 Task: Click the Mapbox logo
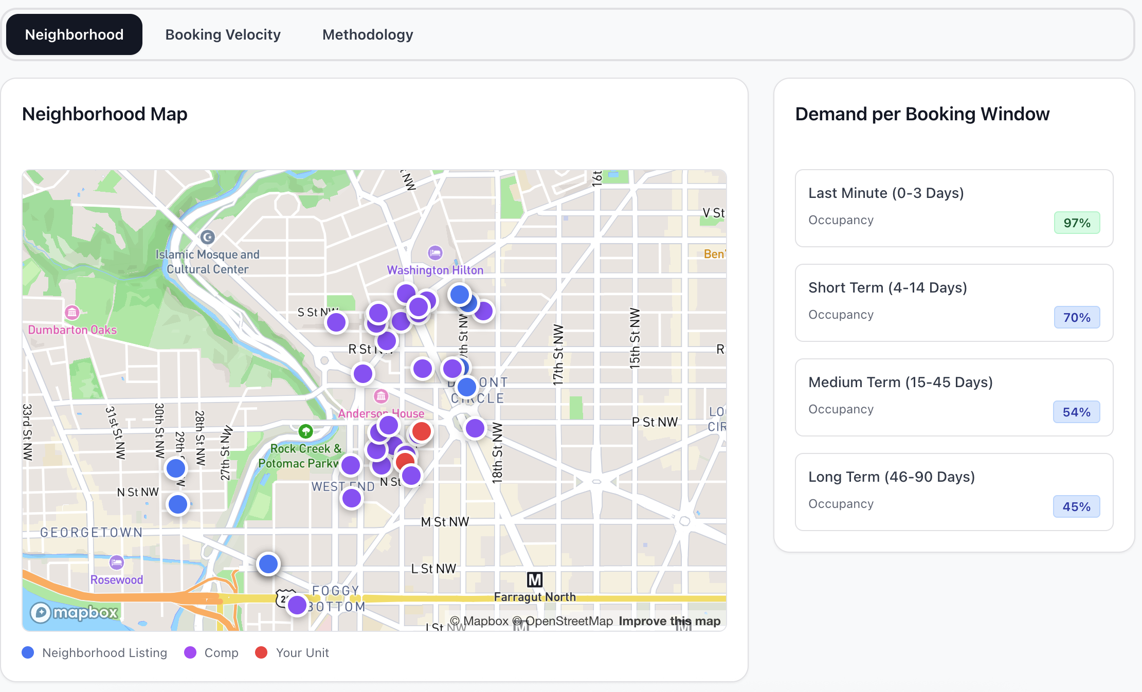[75, 612]
